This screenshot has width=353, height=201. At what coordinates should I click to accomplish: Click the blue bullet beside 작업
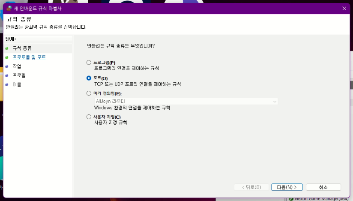tap(7, 66)
